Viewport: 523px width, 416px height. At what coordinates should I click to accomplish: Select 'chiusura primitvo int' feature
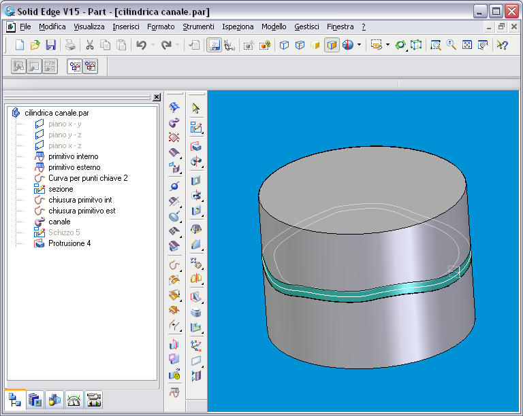80,200
